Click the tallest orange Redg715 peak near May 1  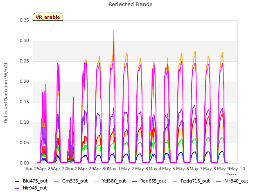(114, 31)
